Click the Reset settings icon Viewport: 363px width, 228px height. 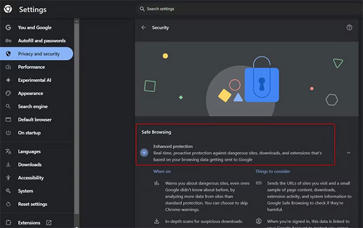(8, 204)
